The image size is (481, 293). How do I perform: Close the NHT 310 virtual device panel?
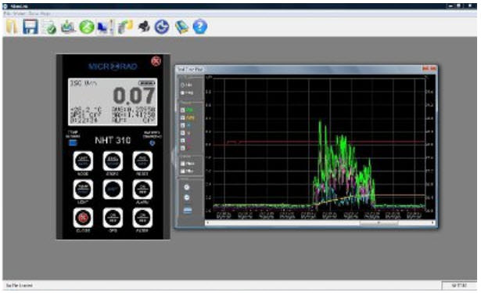pos(156,61)
